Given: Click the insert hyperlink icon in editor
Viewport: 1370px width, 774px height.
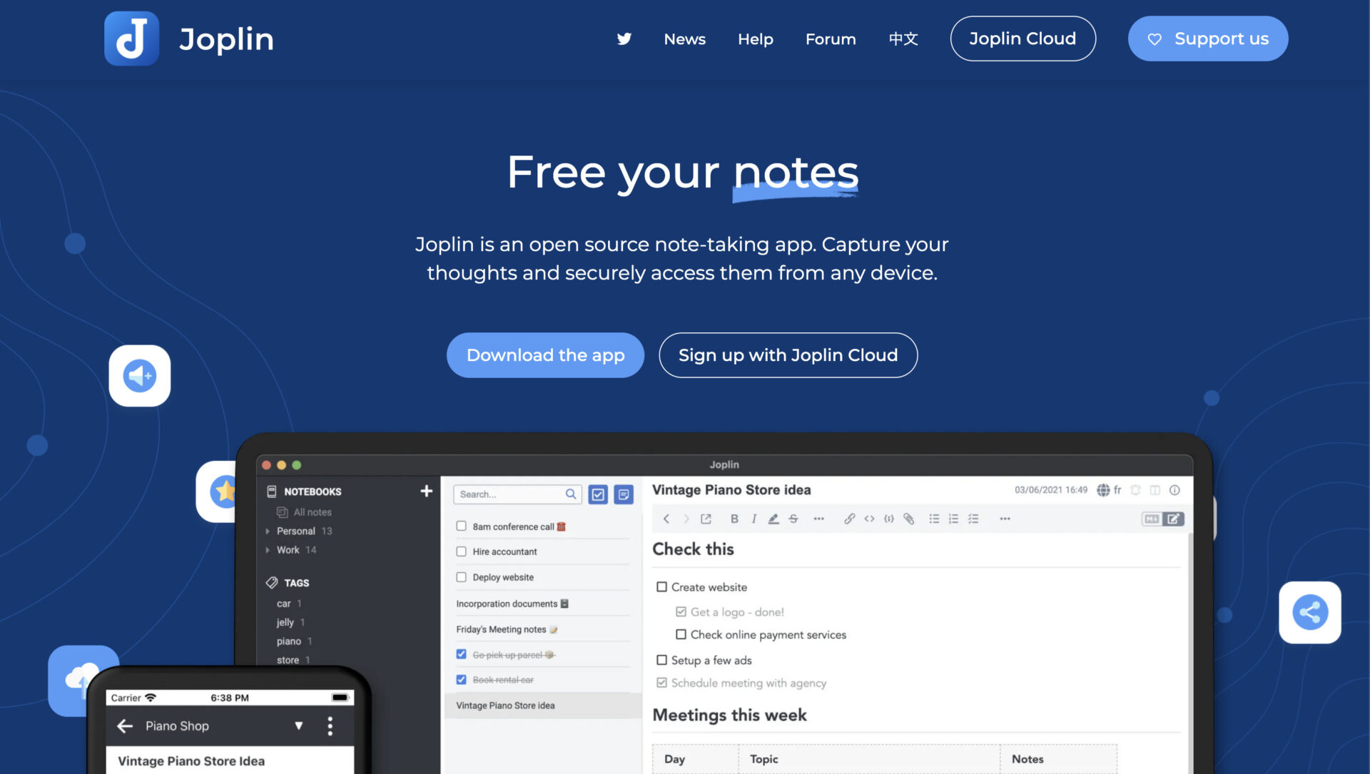Looking at the screenshot, I should 849,519.
